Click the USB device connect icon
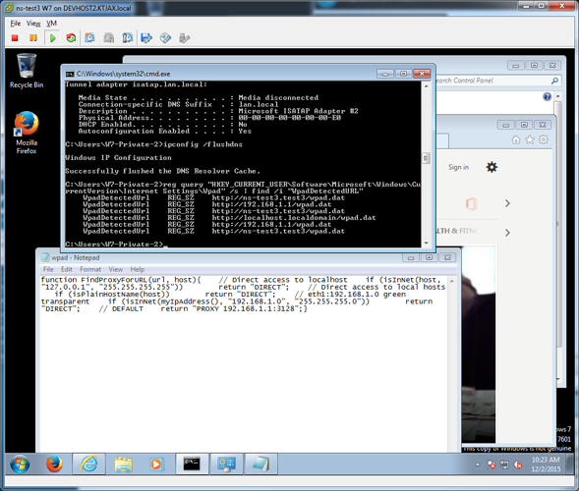579x491 pixels. coord(184,38)
